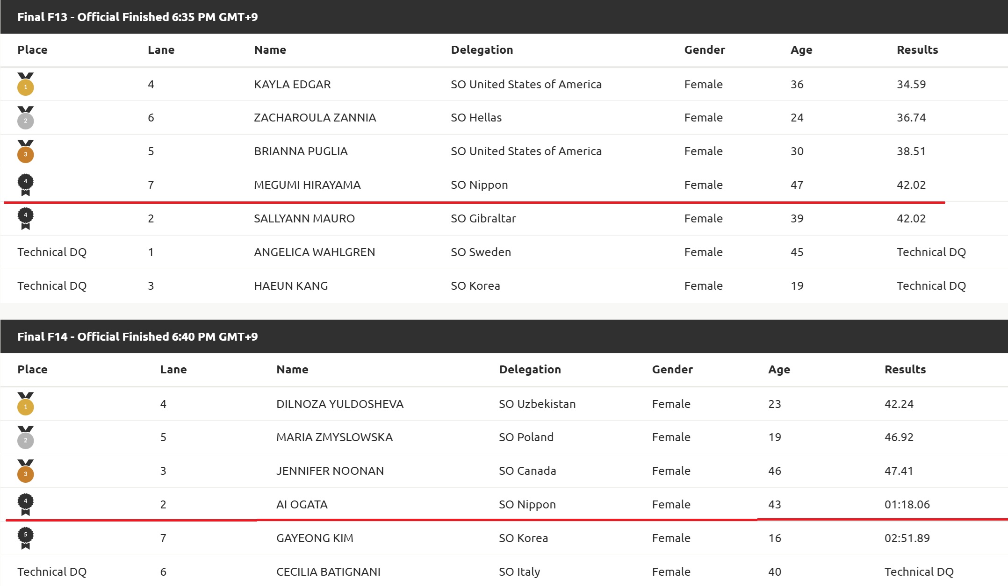The height and width of the screenshot is (586, 1008).
Task: Click the 4th place ribbon for Sallyann Mauro
Action: pos(26,219)
